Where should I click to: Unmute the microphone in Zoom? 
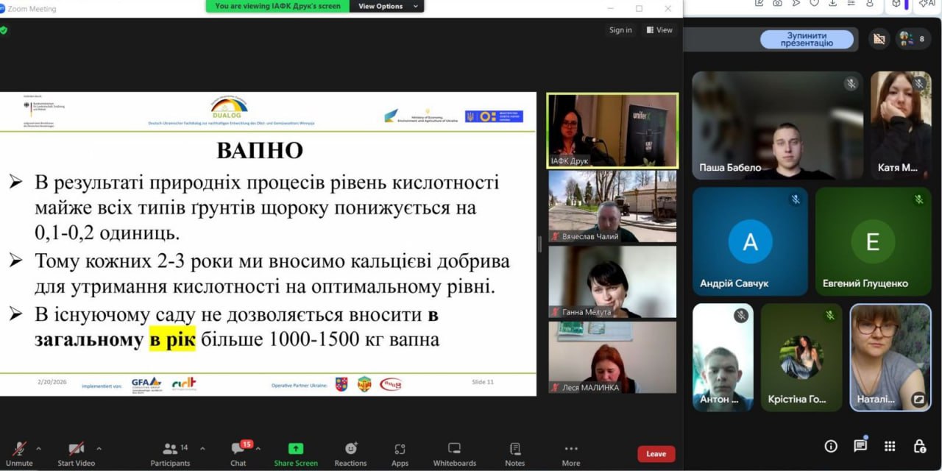[x=19, y=454]
